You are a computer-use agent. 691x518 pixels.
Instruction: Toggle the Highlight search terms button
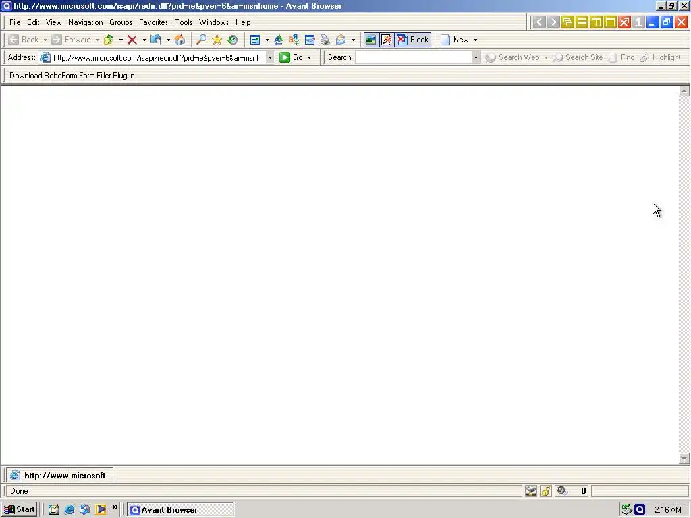(x=660, y=57)
